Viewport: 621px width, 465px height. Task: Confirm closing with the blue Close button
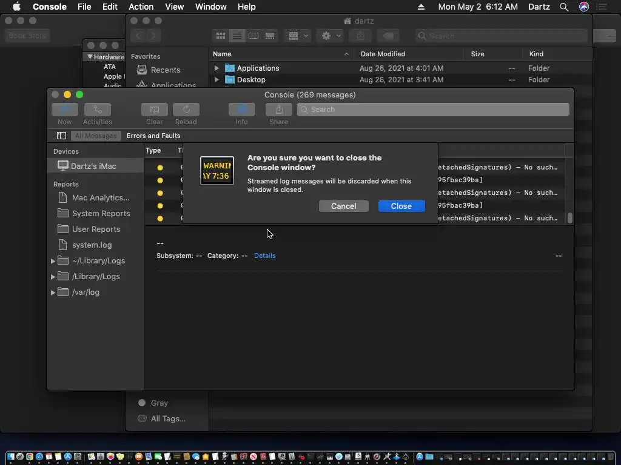click(x=401, y=206)
